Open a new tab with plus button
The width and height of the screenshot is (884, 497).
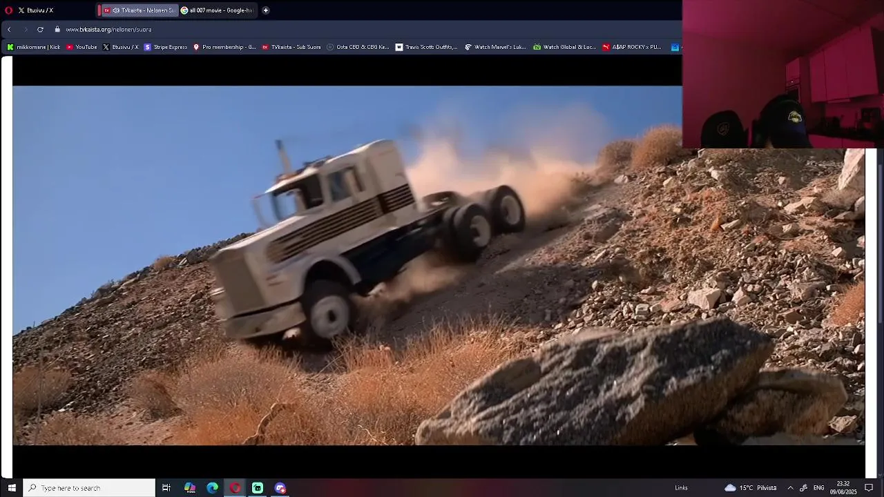tap(266, 10)
